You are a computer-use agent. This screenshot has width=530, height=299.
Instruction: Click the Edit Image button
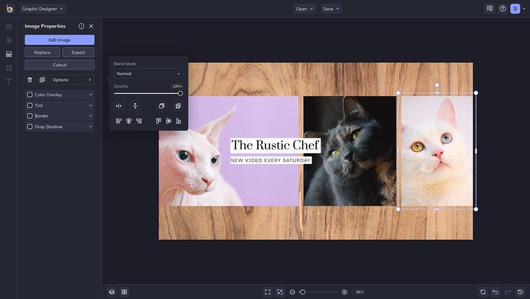click(x=60, y=40)
